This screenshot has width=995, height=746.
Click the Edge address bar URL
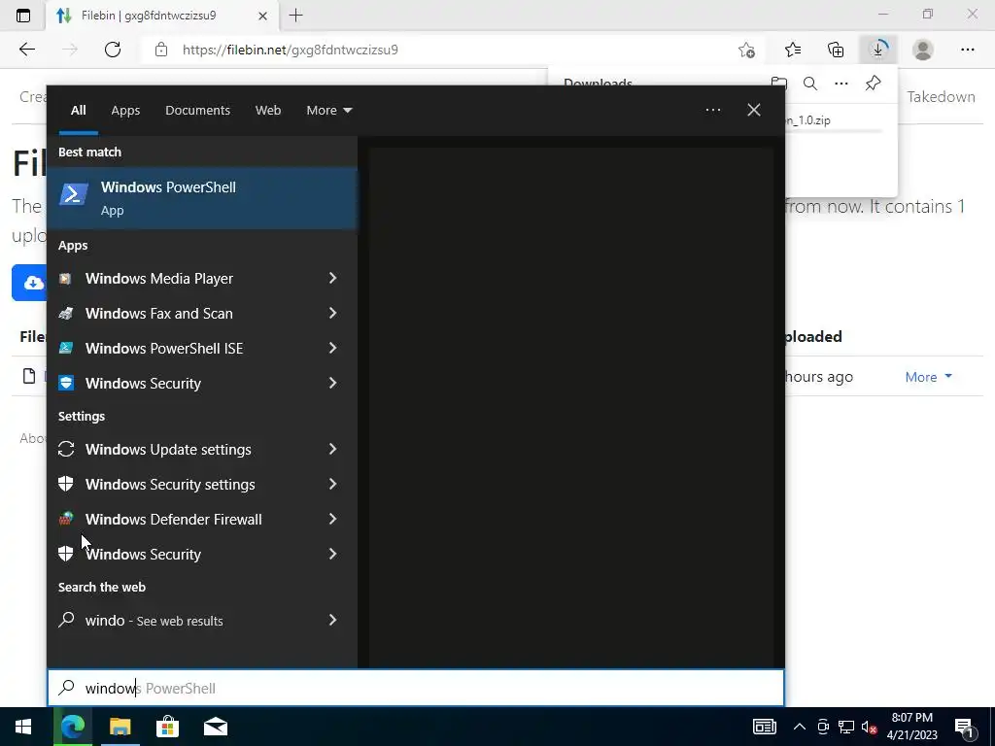point(291,50)
